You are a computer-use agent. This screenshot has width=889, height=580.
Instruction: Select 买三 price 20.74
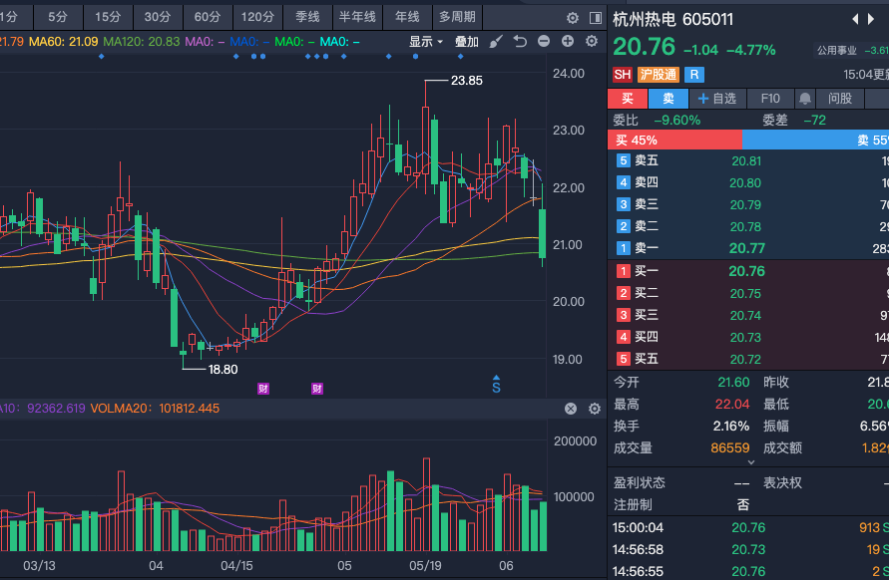pyautogui.click(x=748, y=316)
